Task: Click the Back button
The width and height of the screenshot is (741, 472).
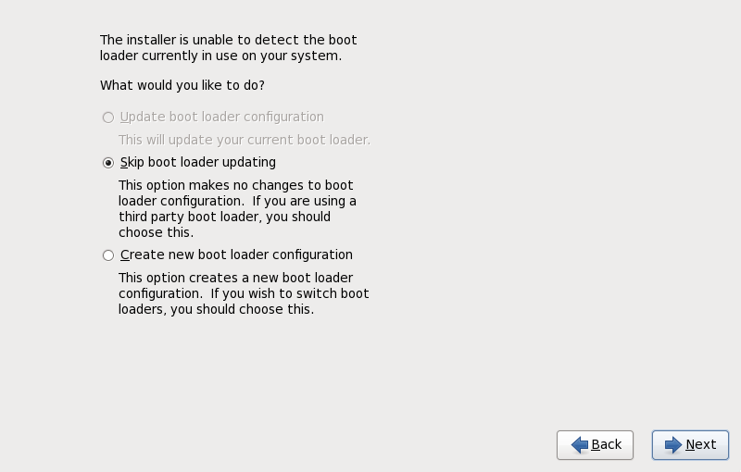Action: pyautogui.click(x=595, y=445)
